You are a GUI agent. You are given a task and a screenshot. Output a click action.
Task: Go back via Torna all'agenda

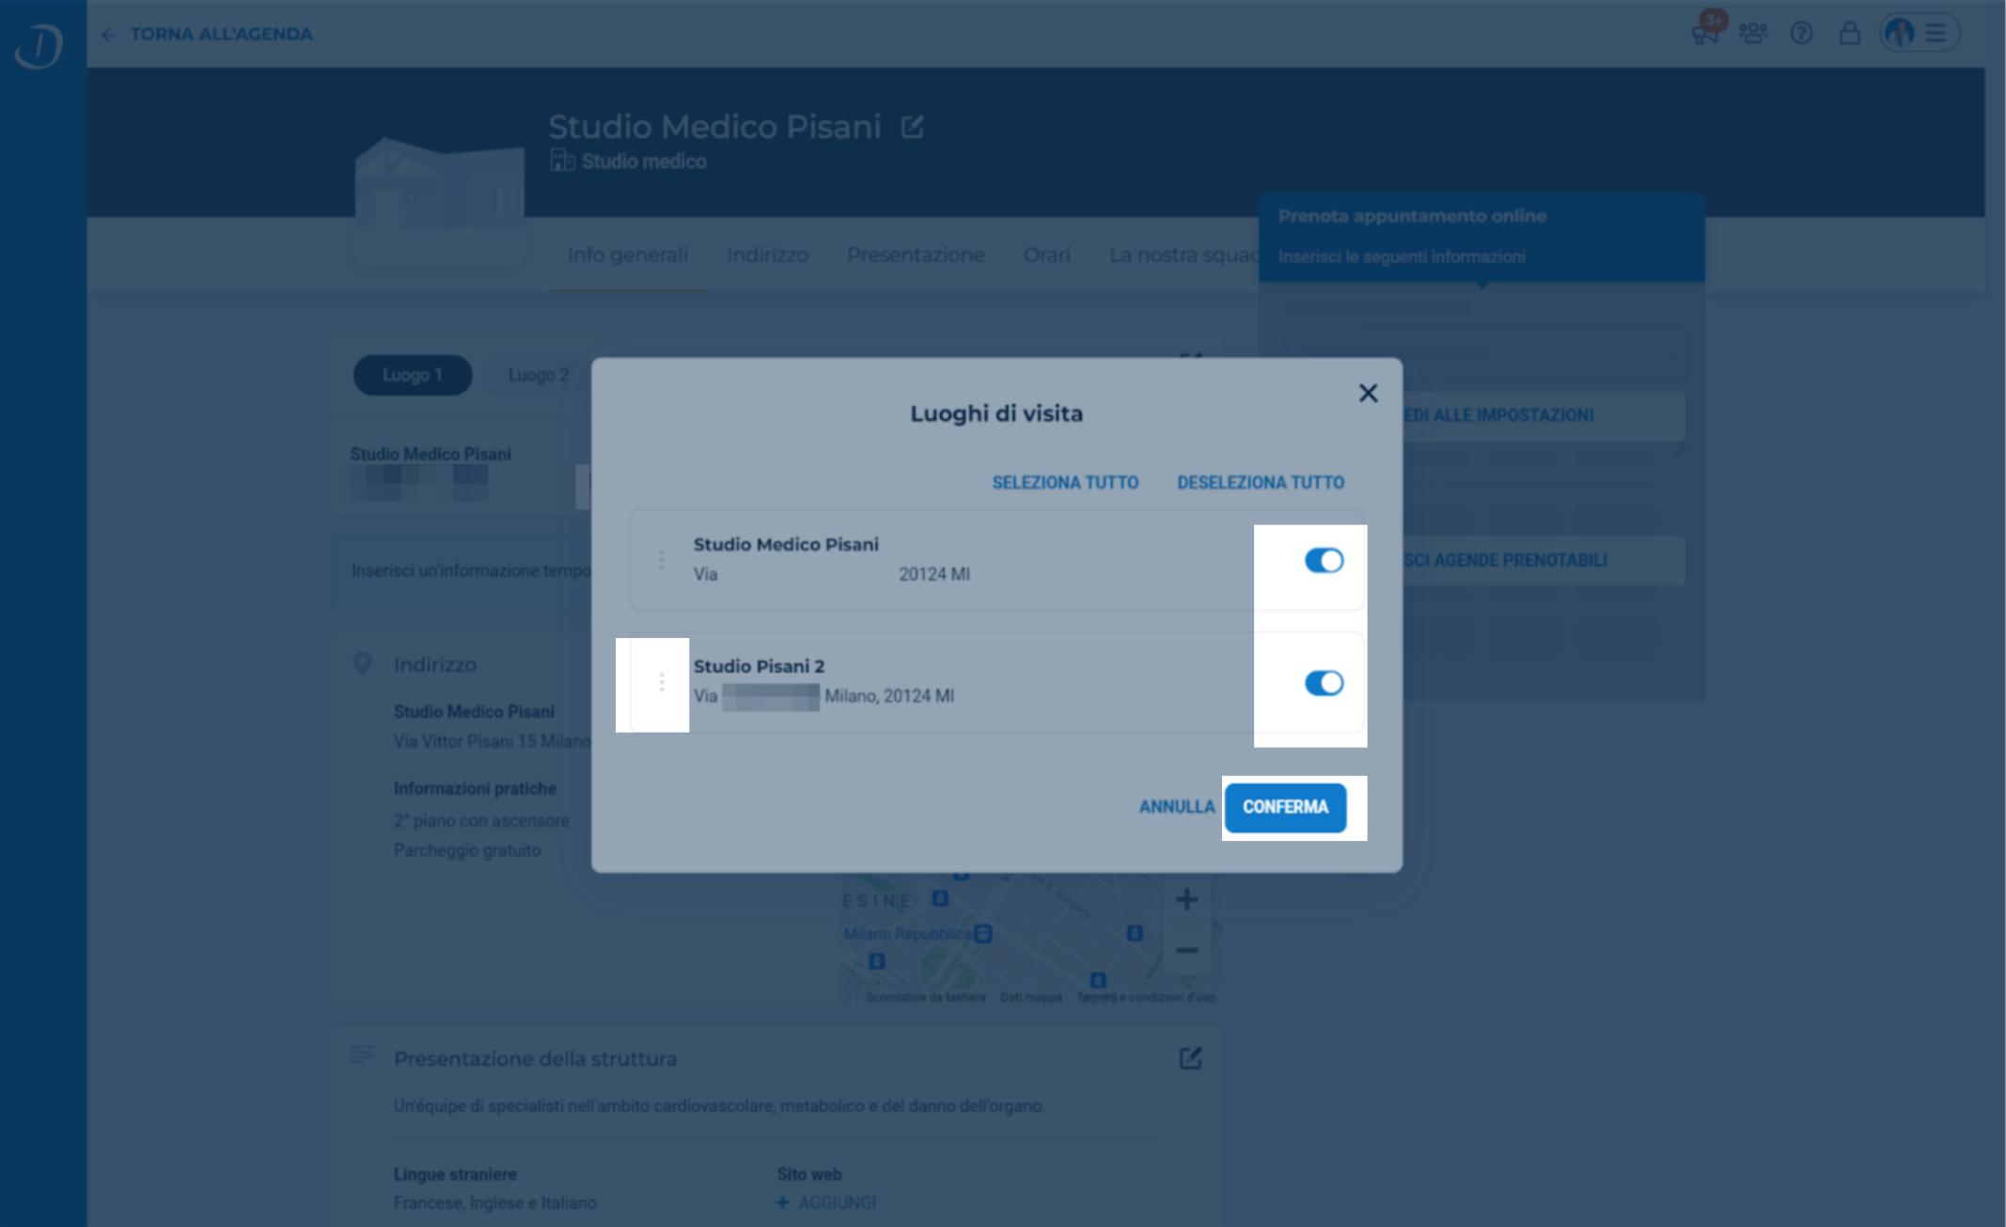coord(221,34)
